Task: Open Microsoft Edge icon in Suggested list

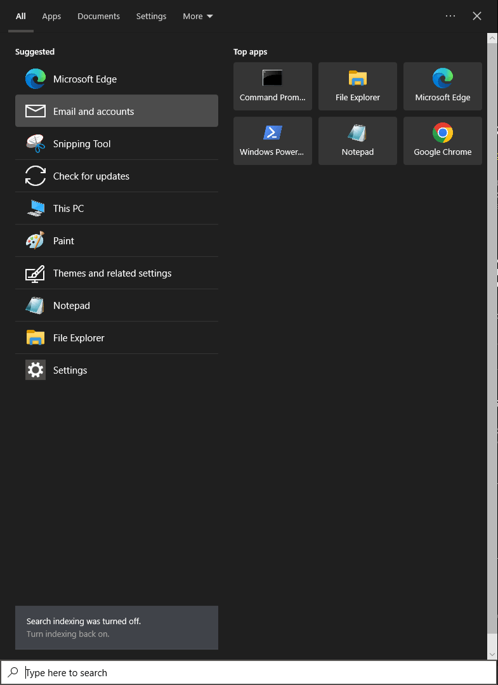Action: click(x=36, y=79)
